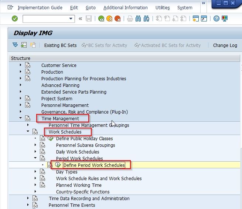Collapse the Period Work Schedules node
Viewport: 242px width, 209px height.
pyautogui.click(x=35, y=158)
